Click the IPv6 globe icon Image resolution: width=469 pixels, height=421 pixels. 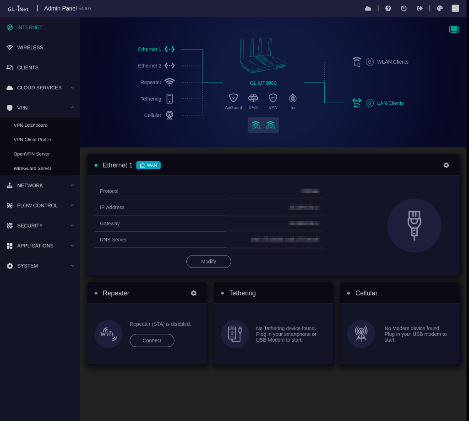tap(253, 98)
